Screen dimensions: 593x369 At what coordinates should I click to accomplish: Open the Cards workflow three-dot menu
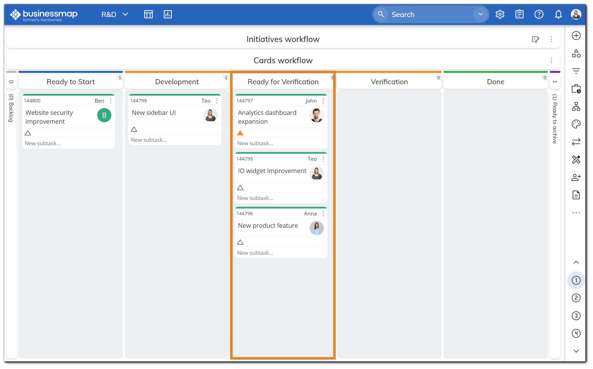(551, 60)
